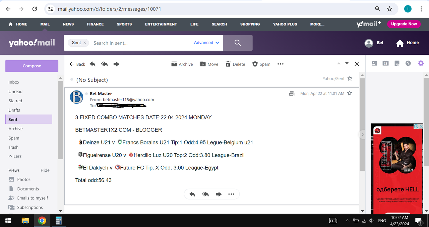Screen dimensions: 429x227
Task: Open the calendar icon
Action: coord(385,63)
